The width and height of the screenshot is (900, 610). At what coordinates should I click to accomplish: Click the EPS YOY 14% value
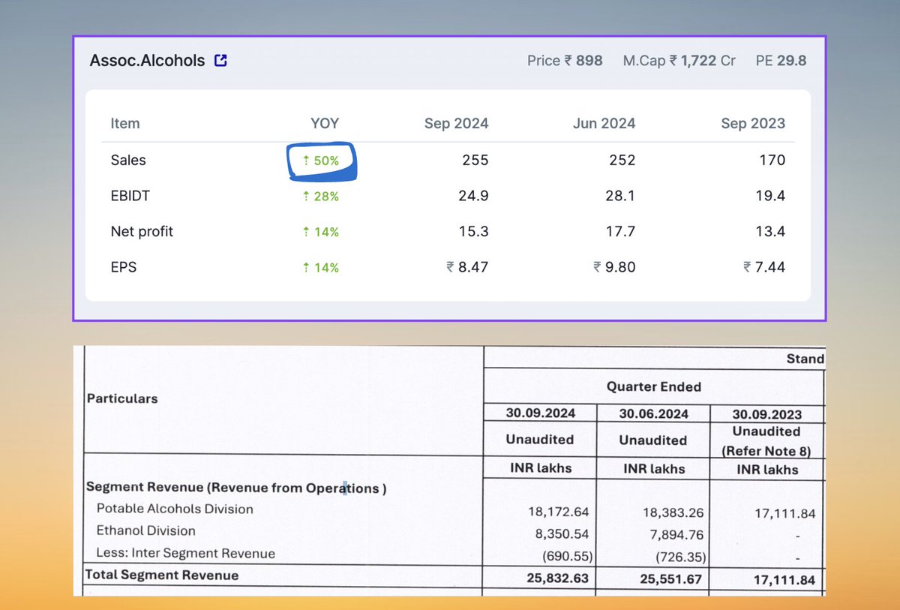[x=321, y=267]
